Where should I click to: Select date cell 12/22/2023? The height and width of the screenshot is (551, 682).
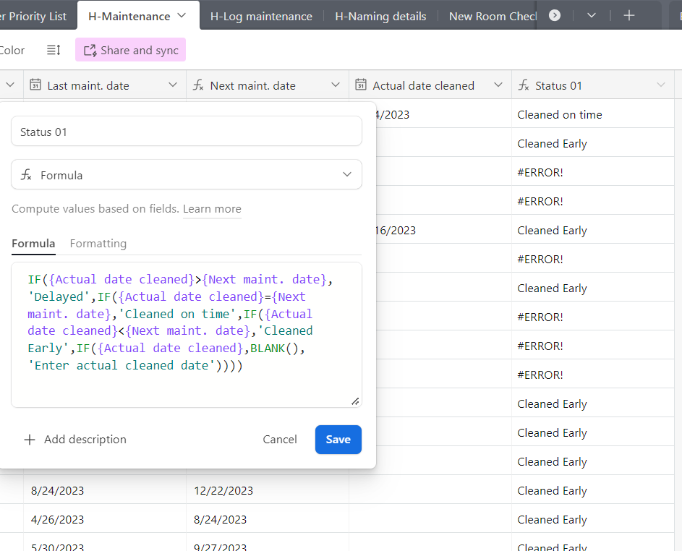point(268,490)
